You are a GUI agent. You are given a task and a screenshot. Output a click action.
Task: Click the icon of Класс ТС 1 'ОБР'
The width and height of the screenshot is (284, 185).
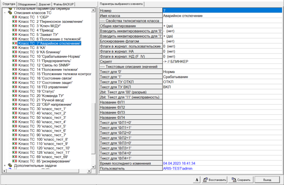pos(14,17)
